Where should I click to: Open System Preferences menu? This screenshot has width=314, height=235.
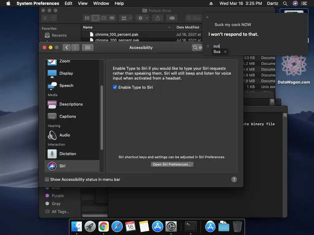38,3
